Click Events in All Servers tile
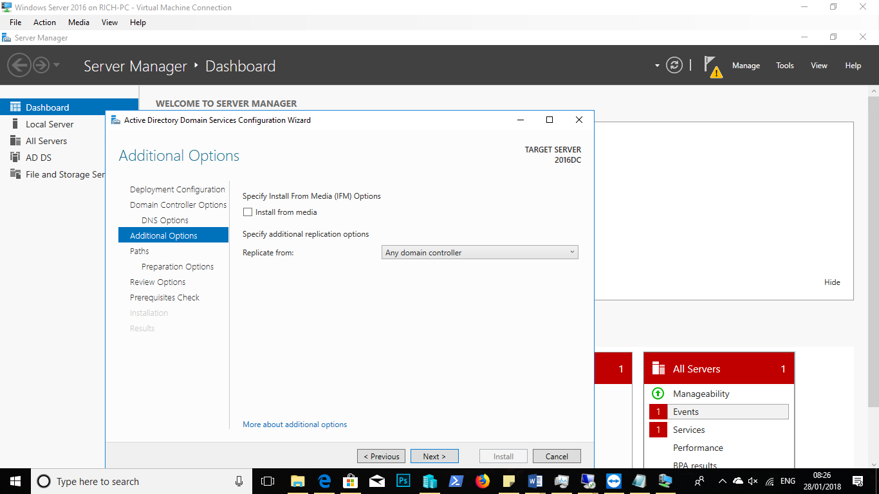 719,412
